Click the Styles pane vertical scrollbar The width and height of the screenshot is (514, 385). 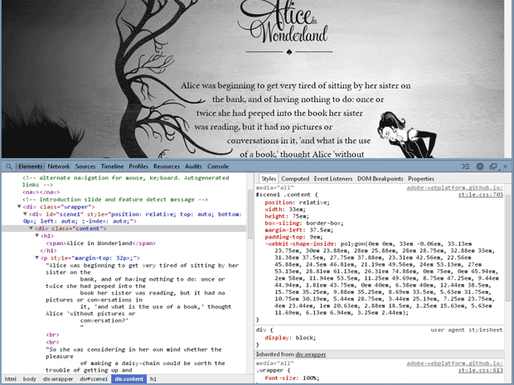point(507,248)
